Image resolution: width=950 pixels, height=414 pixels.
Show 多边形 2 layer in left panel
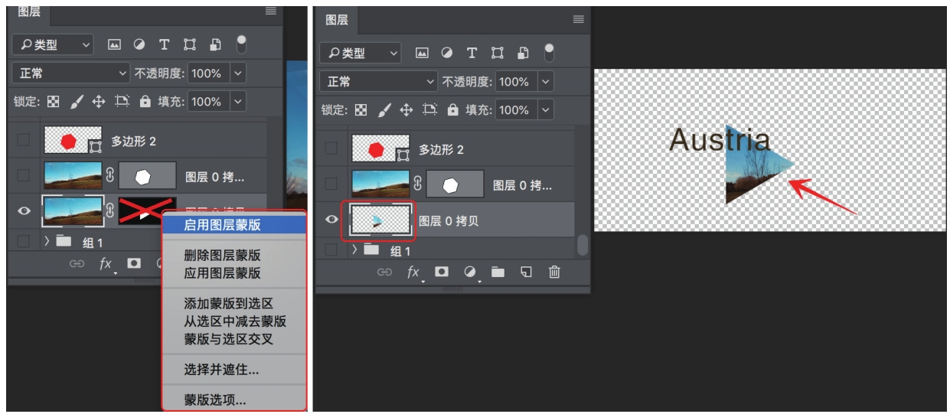[x=22, y=139]
